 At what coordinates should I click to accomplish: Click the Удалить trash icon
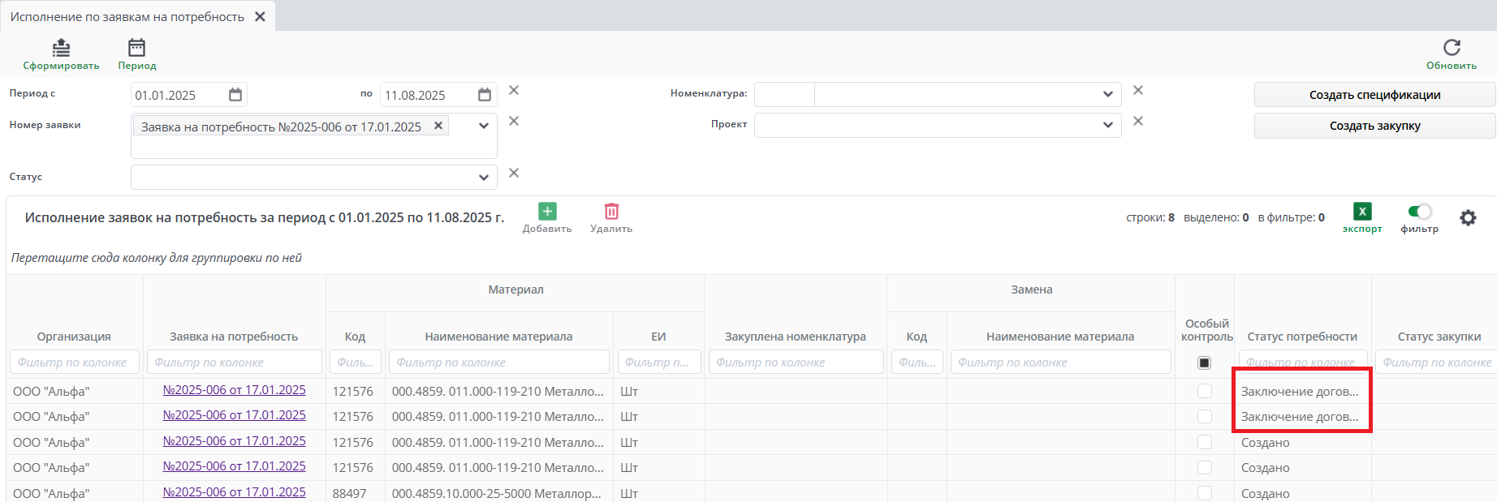tap(611, 212)
